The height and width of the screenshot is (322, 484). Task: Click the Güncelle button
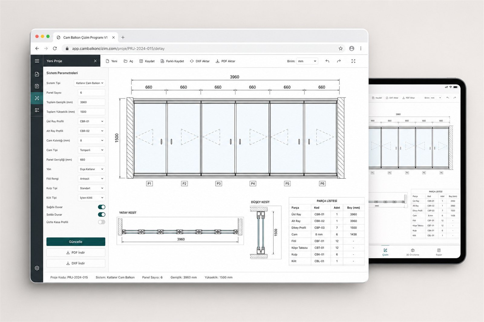(x=76, y=242)
